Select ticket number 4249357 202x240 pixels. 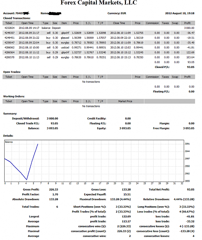point(10,33)
